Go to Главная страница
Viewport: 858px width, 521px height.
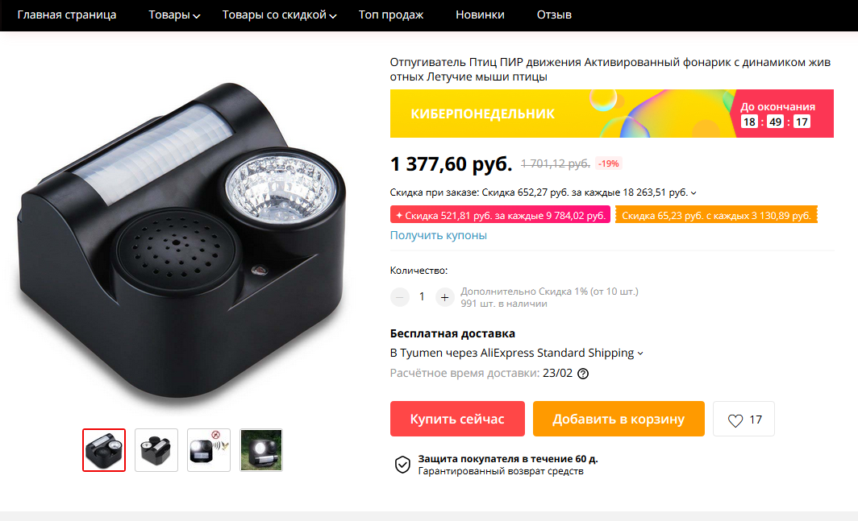point(67,14)
